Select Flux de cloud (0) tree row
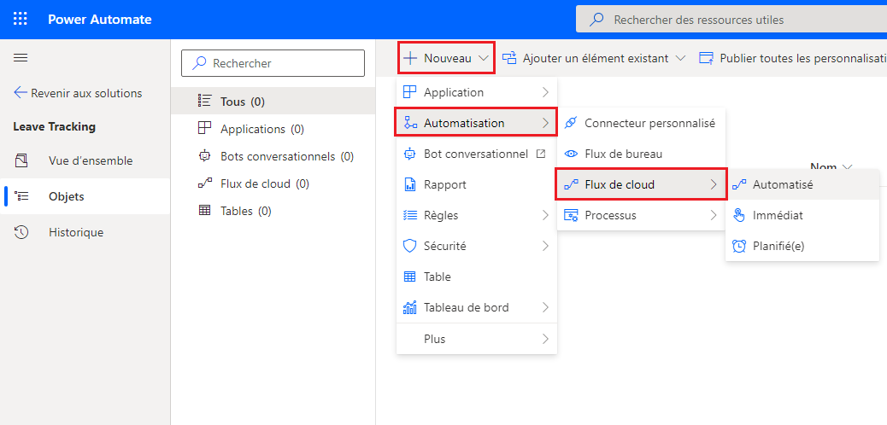The height and width of the screenshot is (425, 887). (273, 183)
